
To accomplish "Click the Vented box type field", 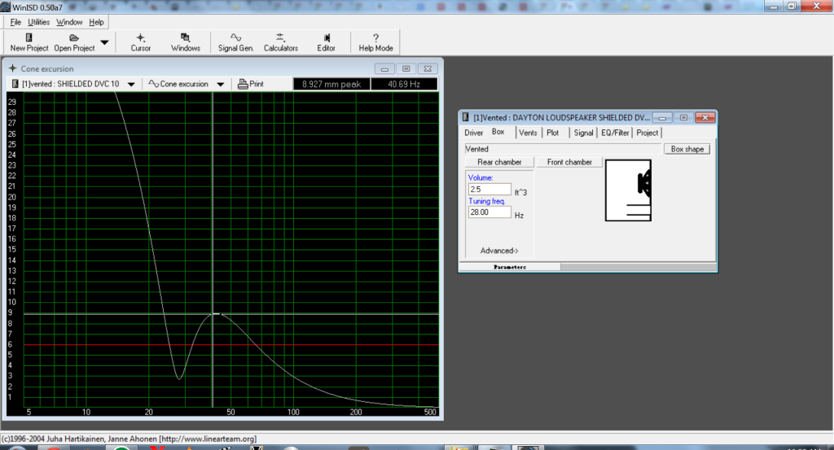I will [563, 149].
